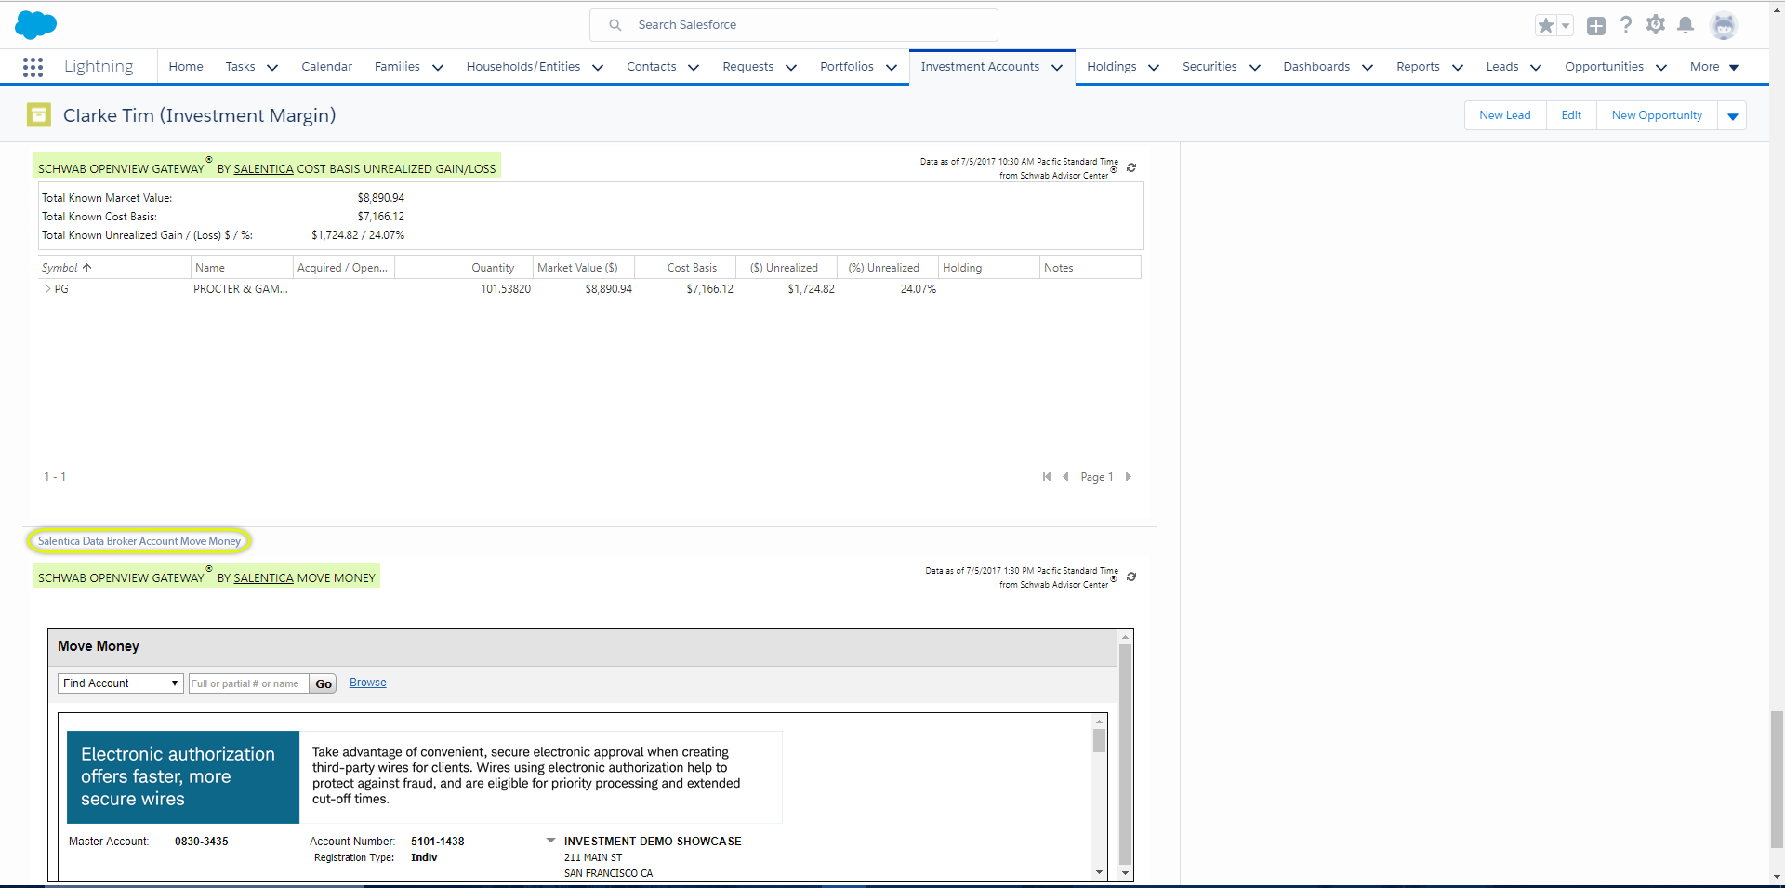The width and height of the screenshot is (1785, 888).
Task: Expand the favorites list dropdown arrow
Action: point(1566,26)
